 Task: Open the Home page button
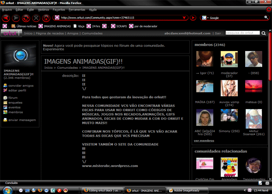tap(46, 18)
